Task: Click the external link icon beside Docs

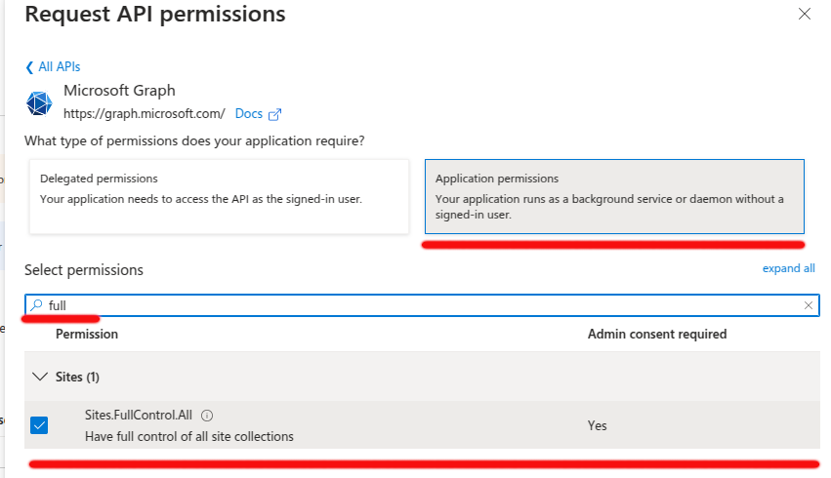Action: tap(274, 114)
